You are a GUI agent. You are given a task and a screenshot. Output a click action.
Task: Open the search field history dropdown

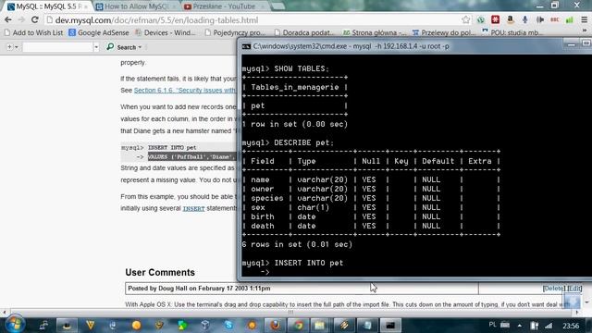click(x=96, y=47)
